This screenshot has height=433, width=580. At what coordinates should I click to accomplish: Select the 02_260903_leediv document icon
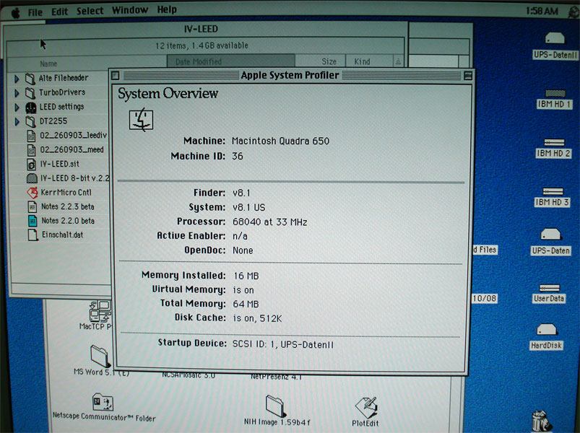click(x=32, y=136)
